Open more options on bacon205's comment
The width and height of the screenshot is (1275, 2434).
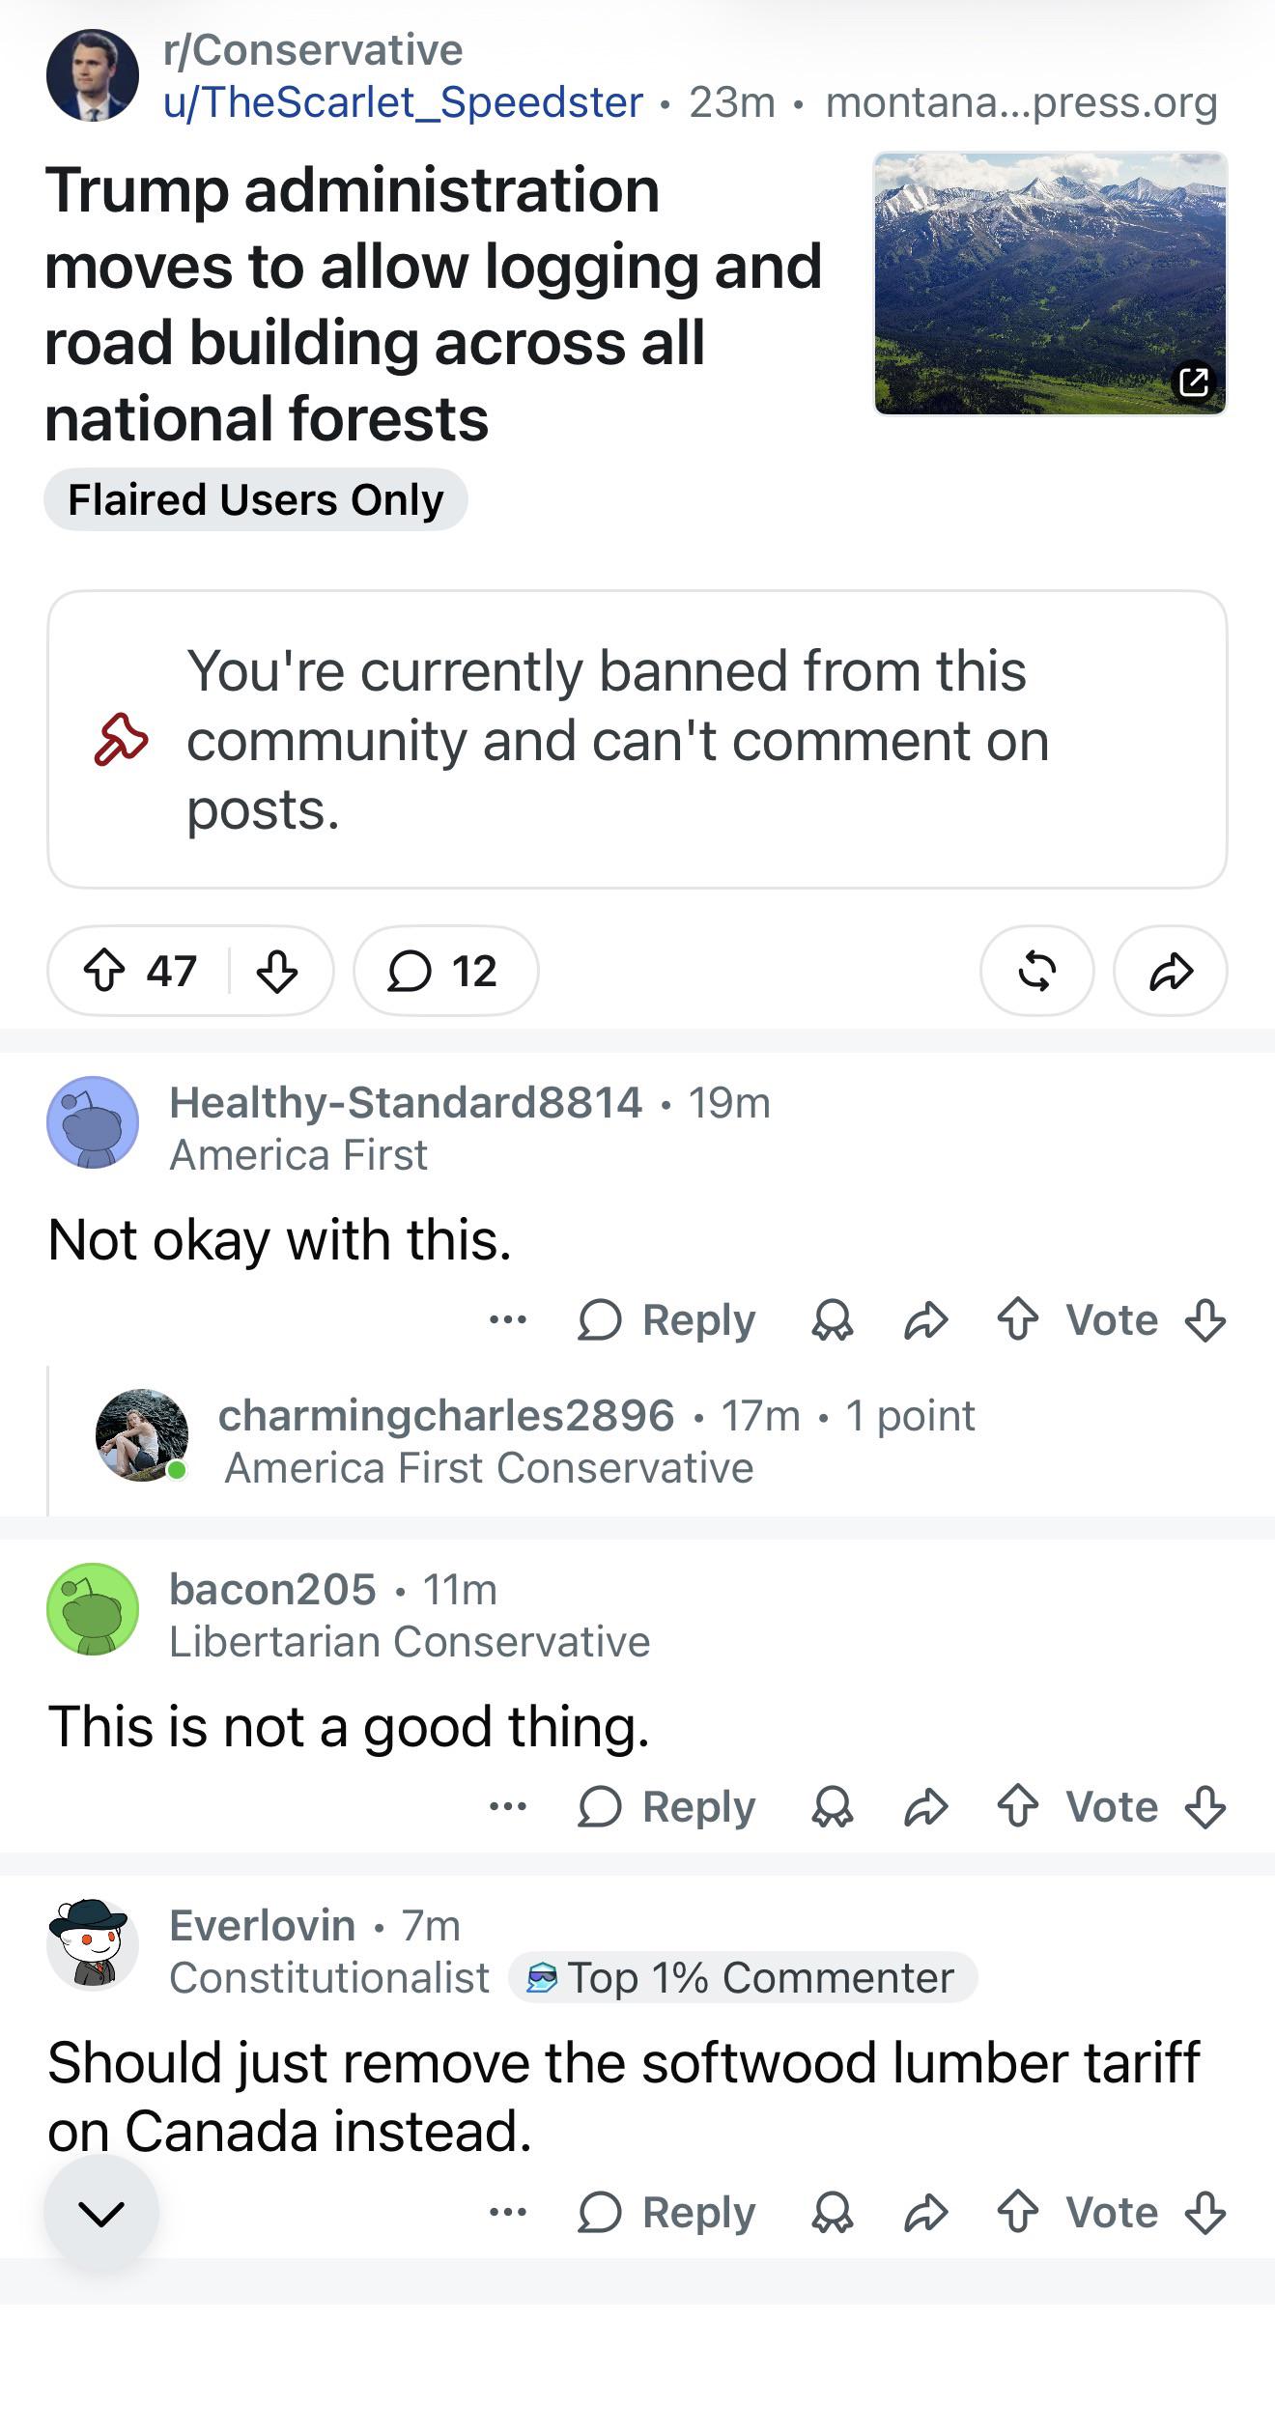click(508, 1806)
